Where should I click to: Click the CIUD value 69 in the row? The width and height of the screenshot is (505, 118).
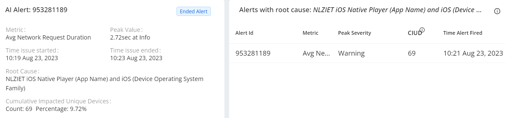412,53
